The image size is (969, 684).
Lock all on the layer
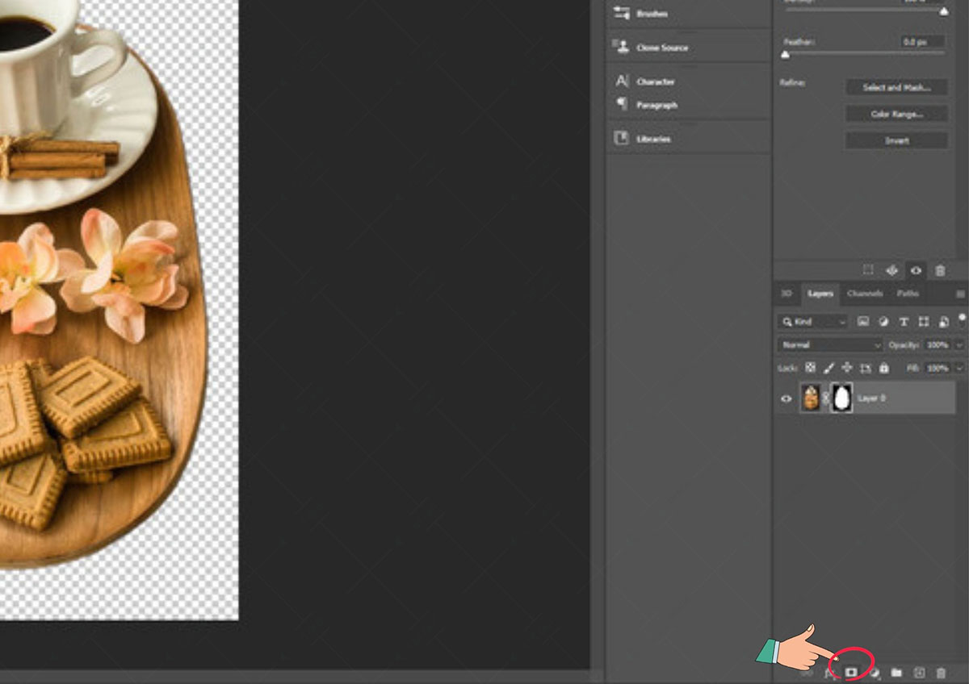(x=884, y=368)
